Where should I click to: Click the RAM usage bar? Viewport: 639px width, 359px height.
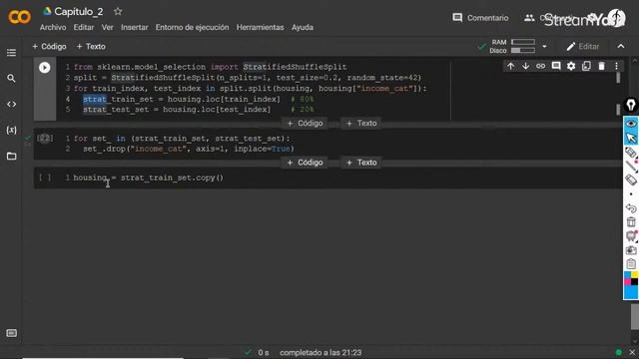[x=523, y=42]
